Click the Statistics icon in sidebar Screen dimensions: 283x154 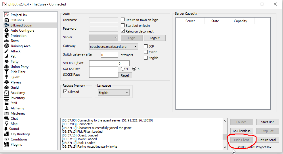tap(7, 20)
